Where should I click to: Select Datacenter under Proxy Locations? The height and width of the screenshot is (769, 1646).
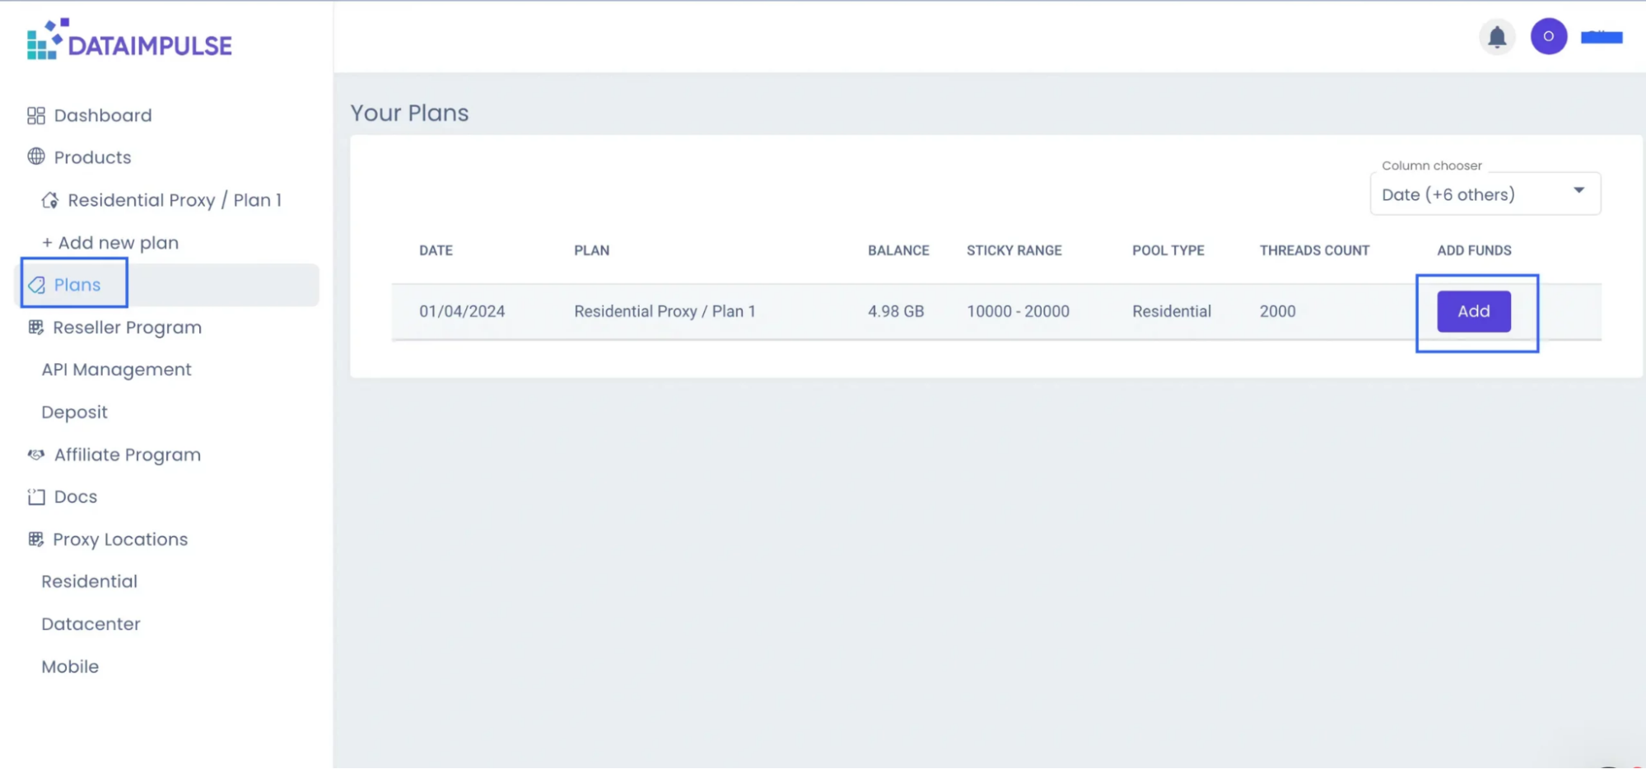point(91,624)
